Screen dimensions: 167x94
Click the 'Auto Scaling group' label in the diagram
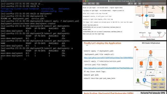[x=151, y=69]
